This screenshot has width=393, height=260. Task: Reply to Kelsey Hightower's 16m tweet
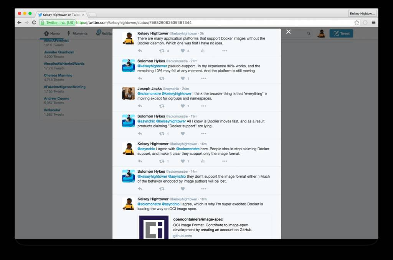(x=140, y=161)
